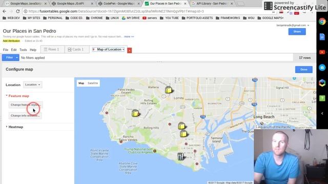Click the browser back arrow
The image size is (328, 184).
pyautogui.click(x=4, y=11)
